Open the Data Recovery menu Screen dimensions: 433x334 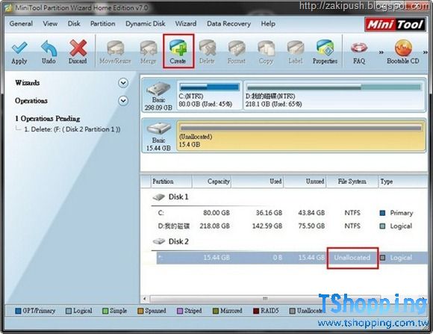click(228, 24)
